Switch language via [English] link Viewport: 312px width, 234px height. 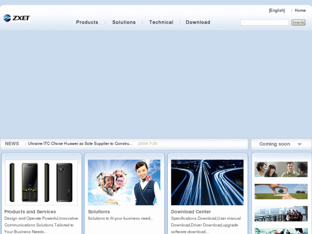[x=277, y=10]
